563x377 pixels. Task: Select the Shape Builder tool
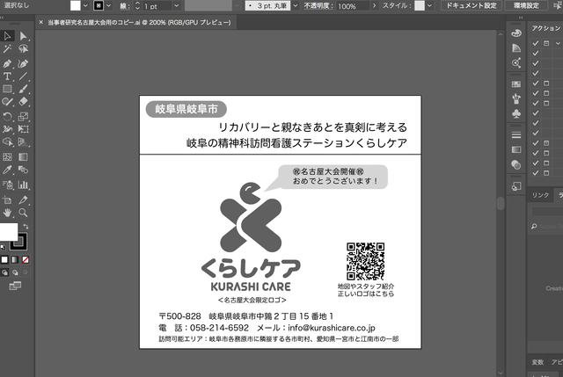coord(7,142)
